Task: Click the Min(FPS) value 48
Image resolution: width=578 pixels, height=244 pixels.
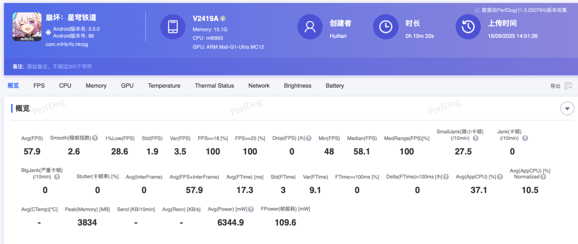Action: point(329,151)
